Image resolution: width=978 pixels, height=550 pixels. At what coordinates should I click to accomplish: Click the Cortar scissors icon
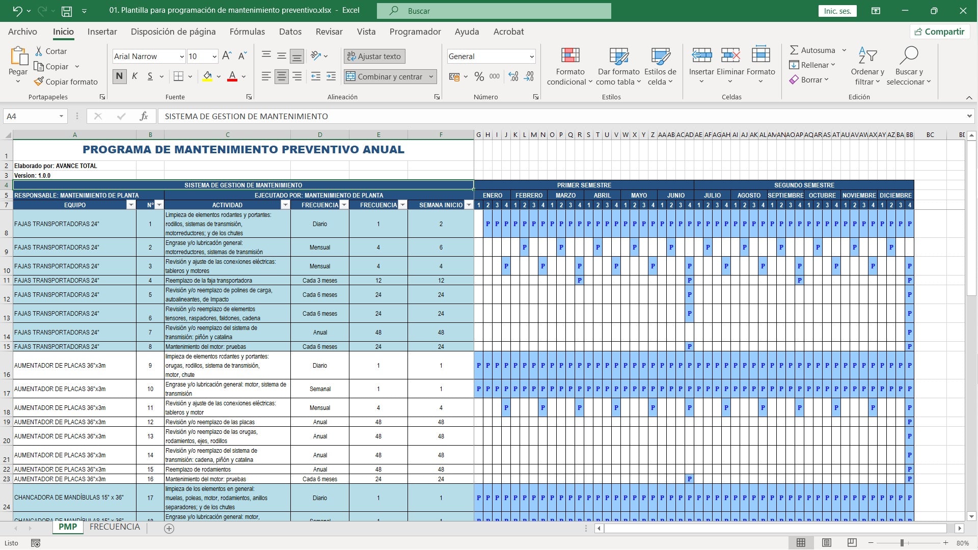click(x=39, y=51)
